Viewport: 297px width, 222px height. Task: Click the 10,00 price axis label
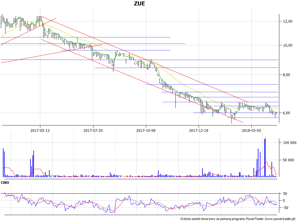pyautogui.click(x=287, y=45)
